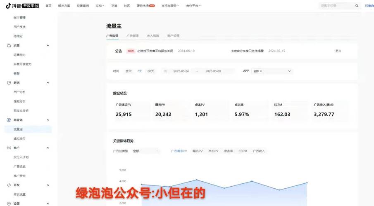The height and width of the screenshot is (206, 374).
Task: Click the calendar icon in date range
Action: coord(165,71)
